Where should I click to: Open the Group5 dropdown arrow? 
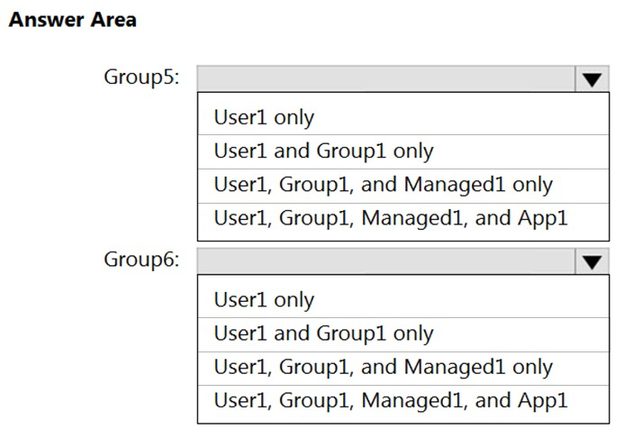pos(591,78)
